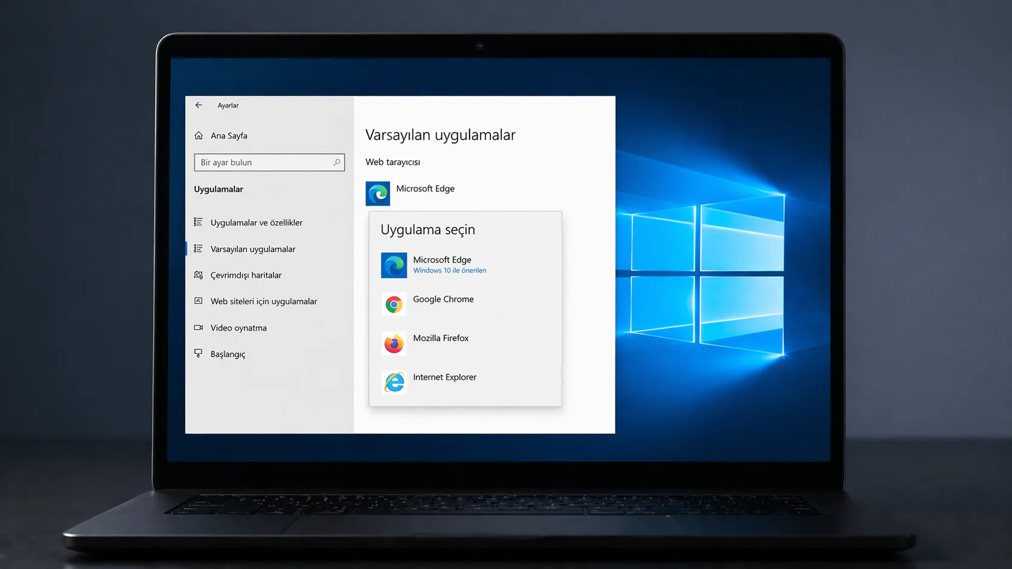This screenshot has height=569, width=1012.
Task: Select the Google Chrome browser icon
Action: tap(394, 304)
